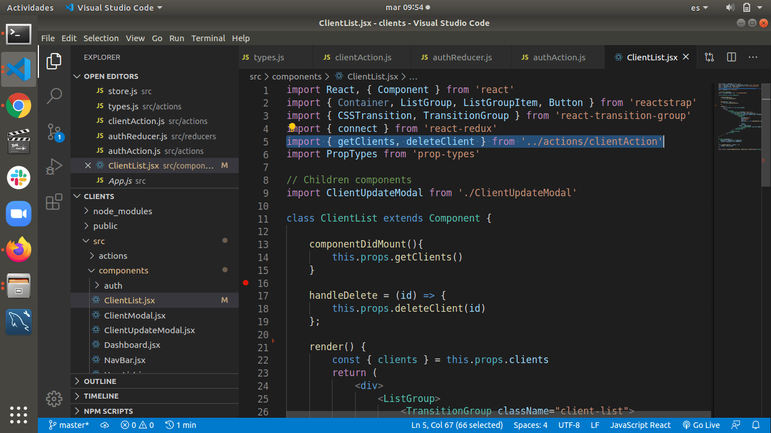The image size is (771, 433).
Task: Open the Manage gear settings menu
Action: [x=54, y=399]
